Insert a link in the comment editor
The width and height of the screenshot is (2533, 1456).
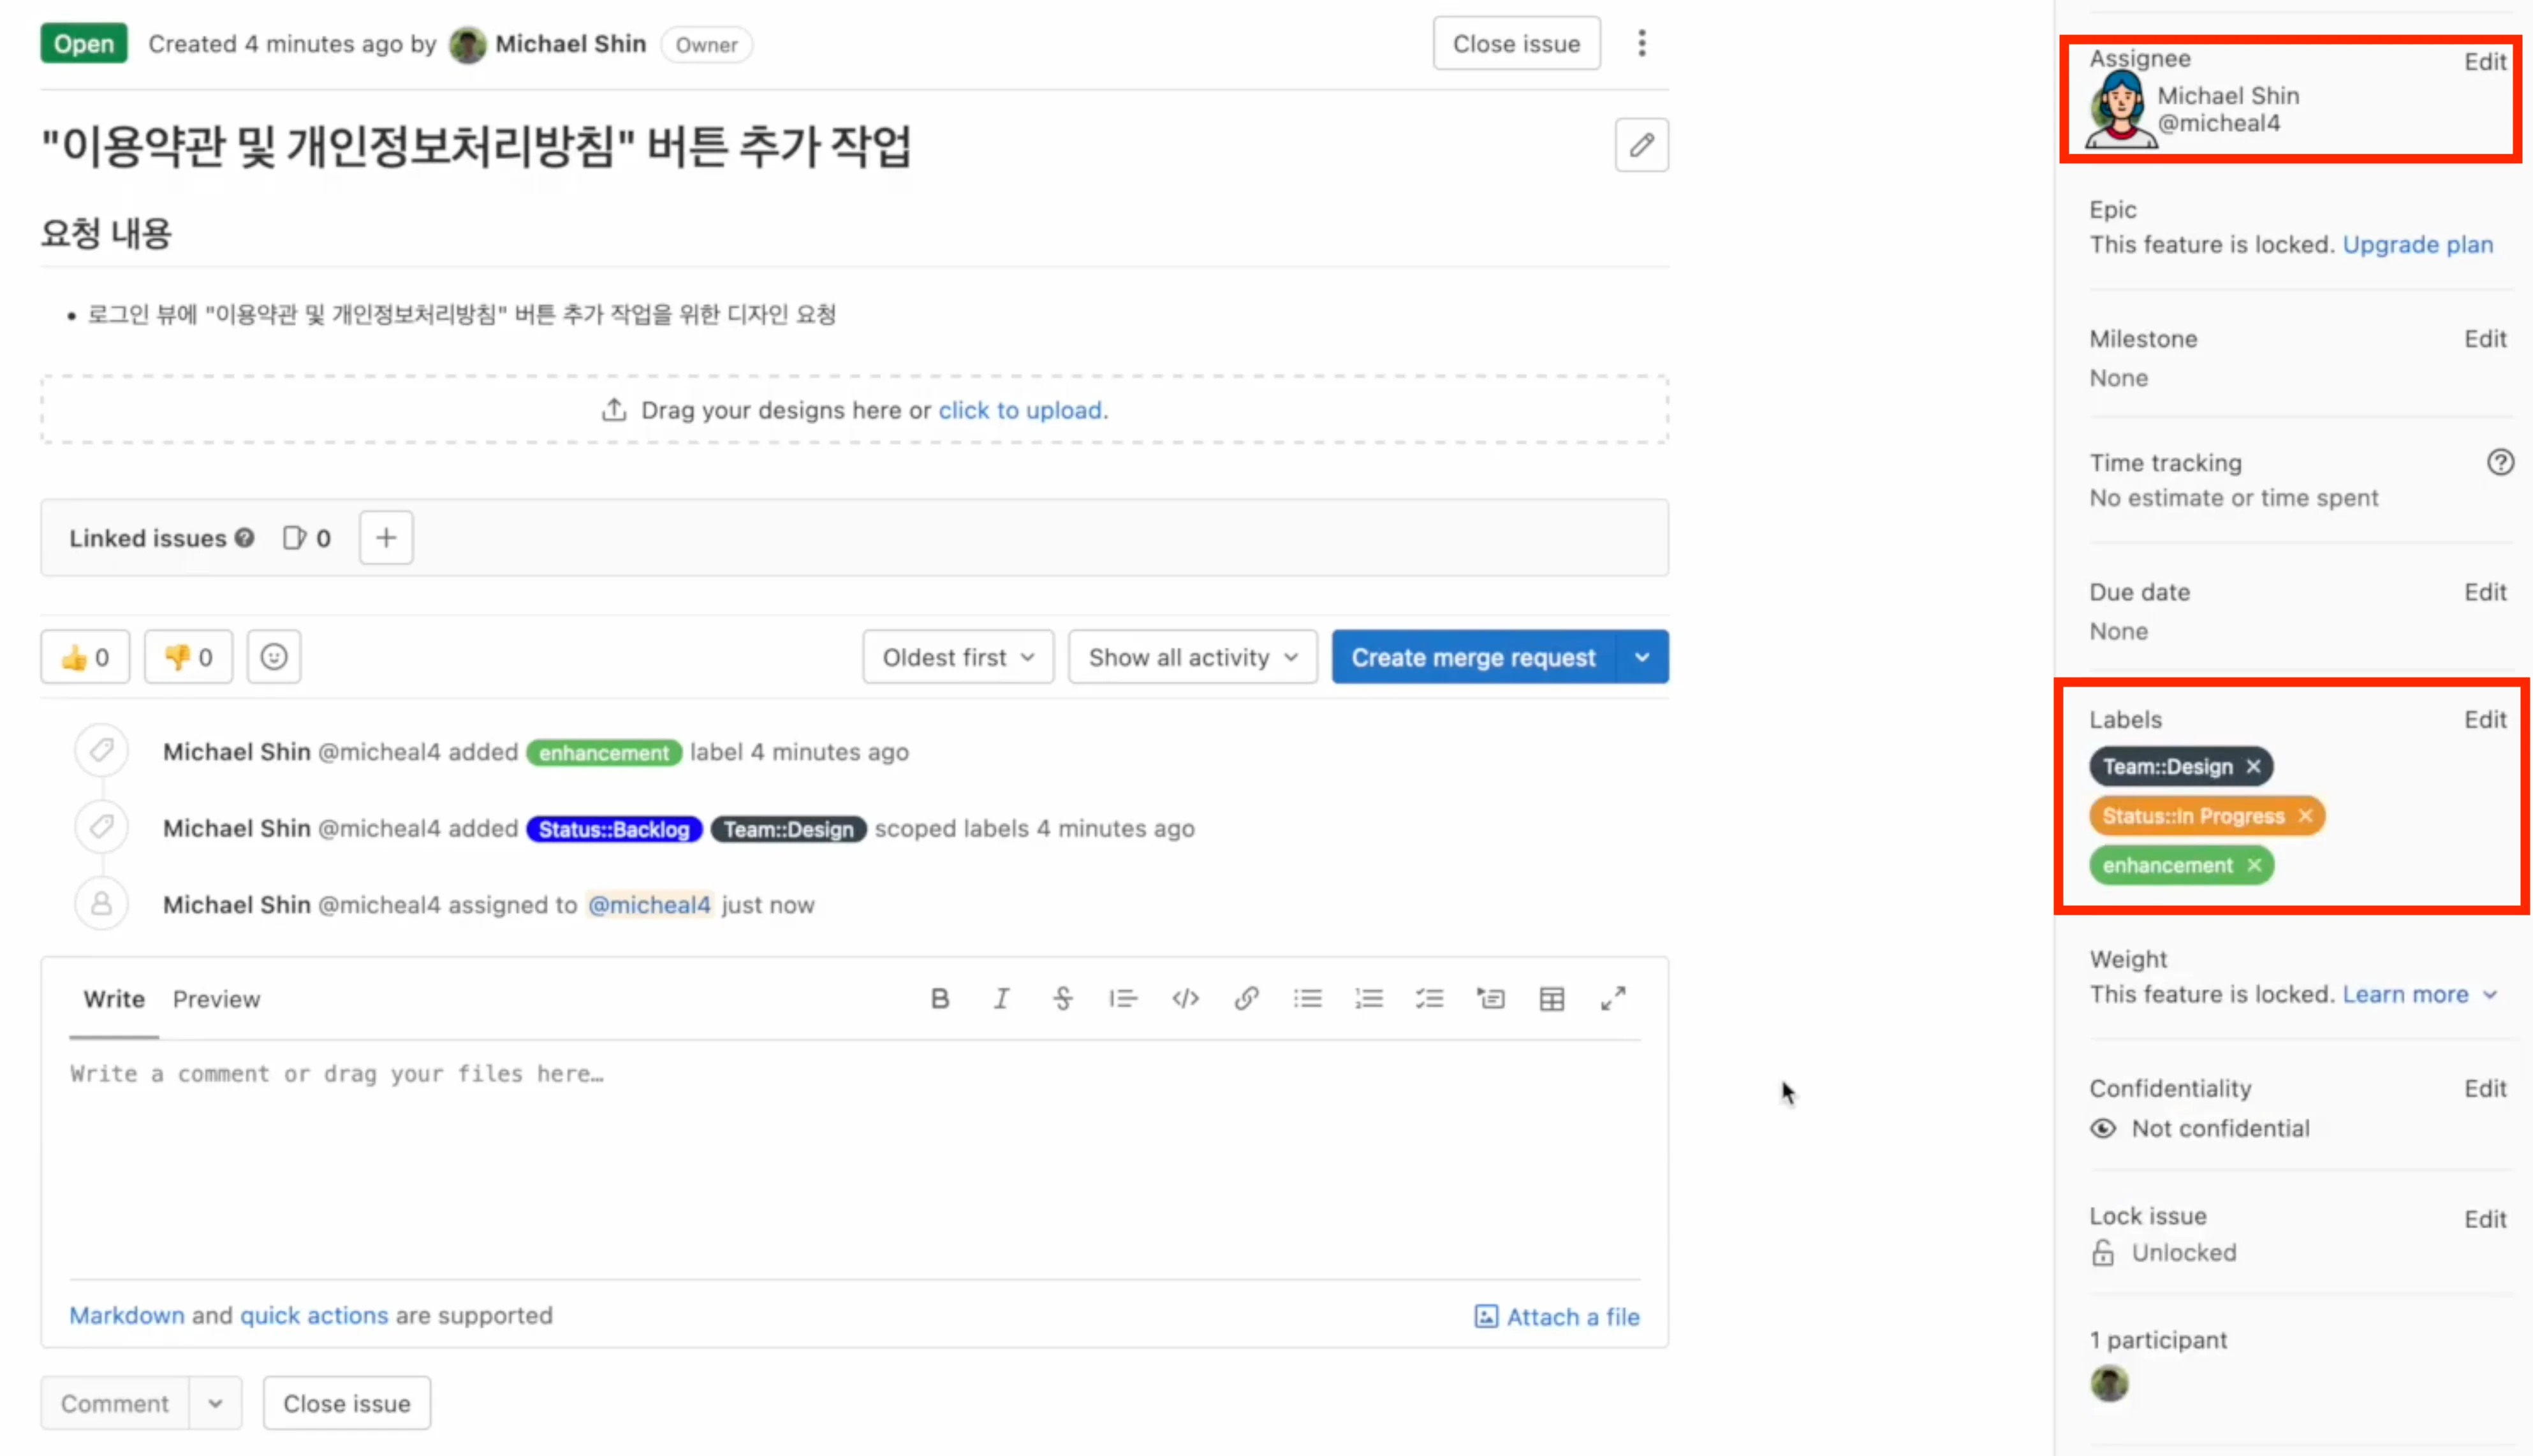click(x=1247, y=997)
